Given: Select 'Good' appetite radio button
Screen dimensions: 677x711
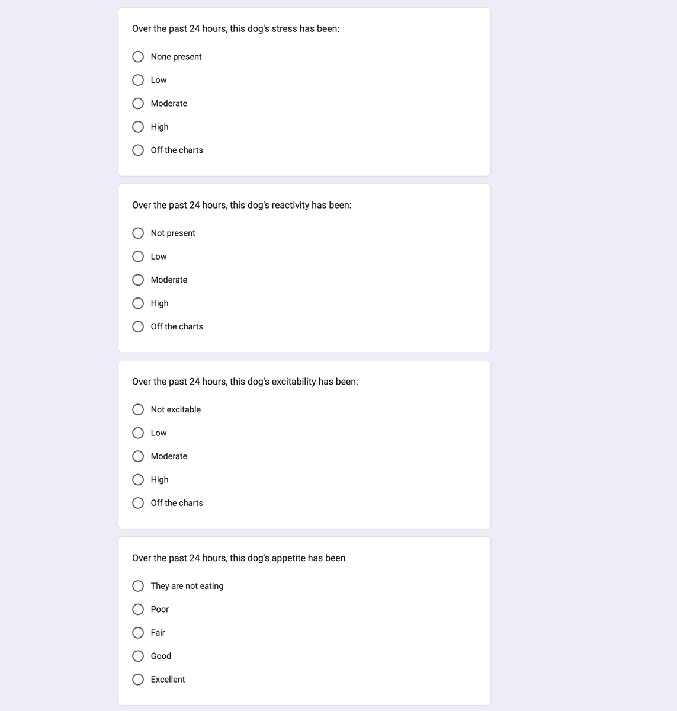Looking at the screenshot, I should coord(138,656).
